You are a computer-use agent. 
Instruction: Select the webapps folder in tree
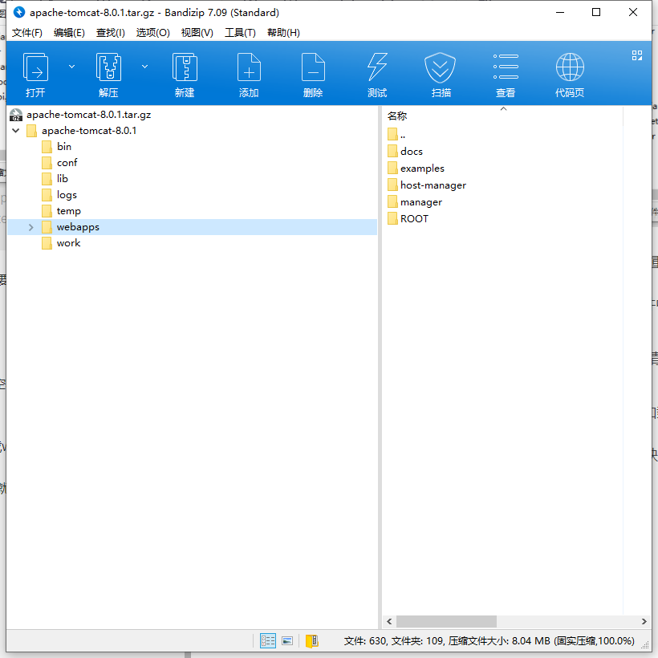click(x=78, y=227)
